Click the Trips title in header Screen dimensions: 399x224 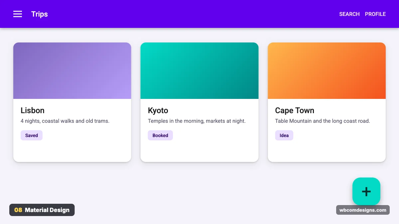(40, 14)
